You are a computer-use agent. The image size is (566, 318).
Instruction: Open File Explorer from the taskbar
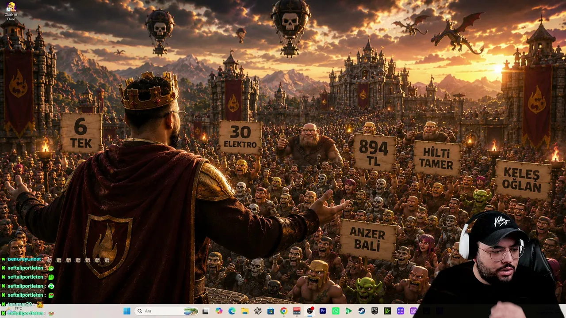pos(245,311)
